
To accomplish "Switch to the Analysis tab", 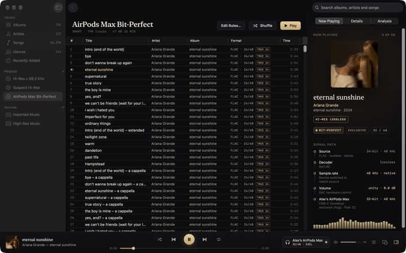I will pos(384,21).
